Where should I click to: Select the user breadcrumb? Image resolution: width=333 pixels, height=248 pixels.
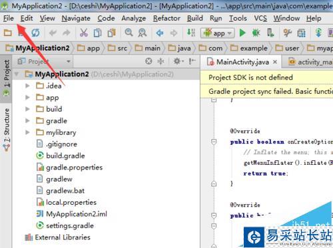pyautogui.click(x=288, y=48)
